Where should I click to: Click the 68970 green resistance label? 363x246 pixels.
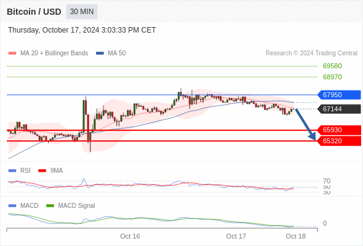(x=332, y=77)
